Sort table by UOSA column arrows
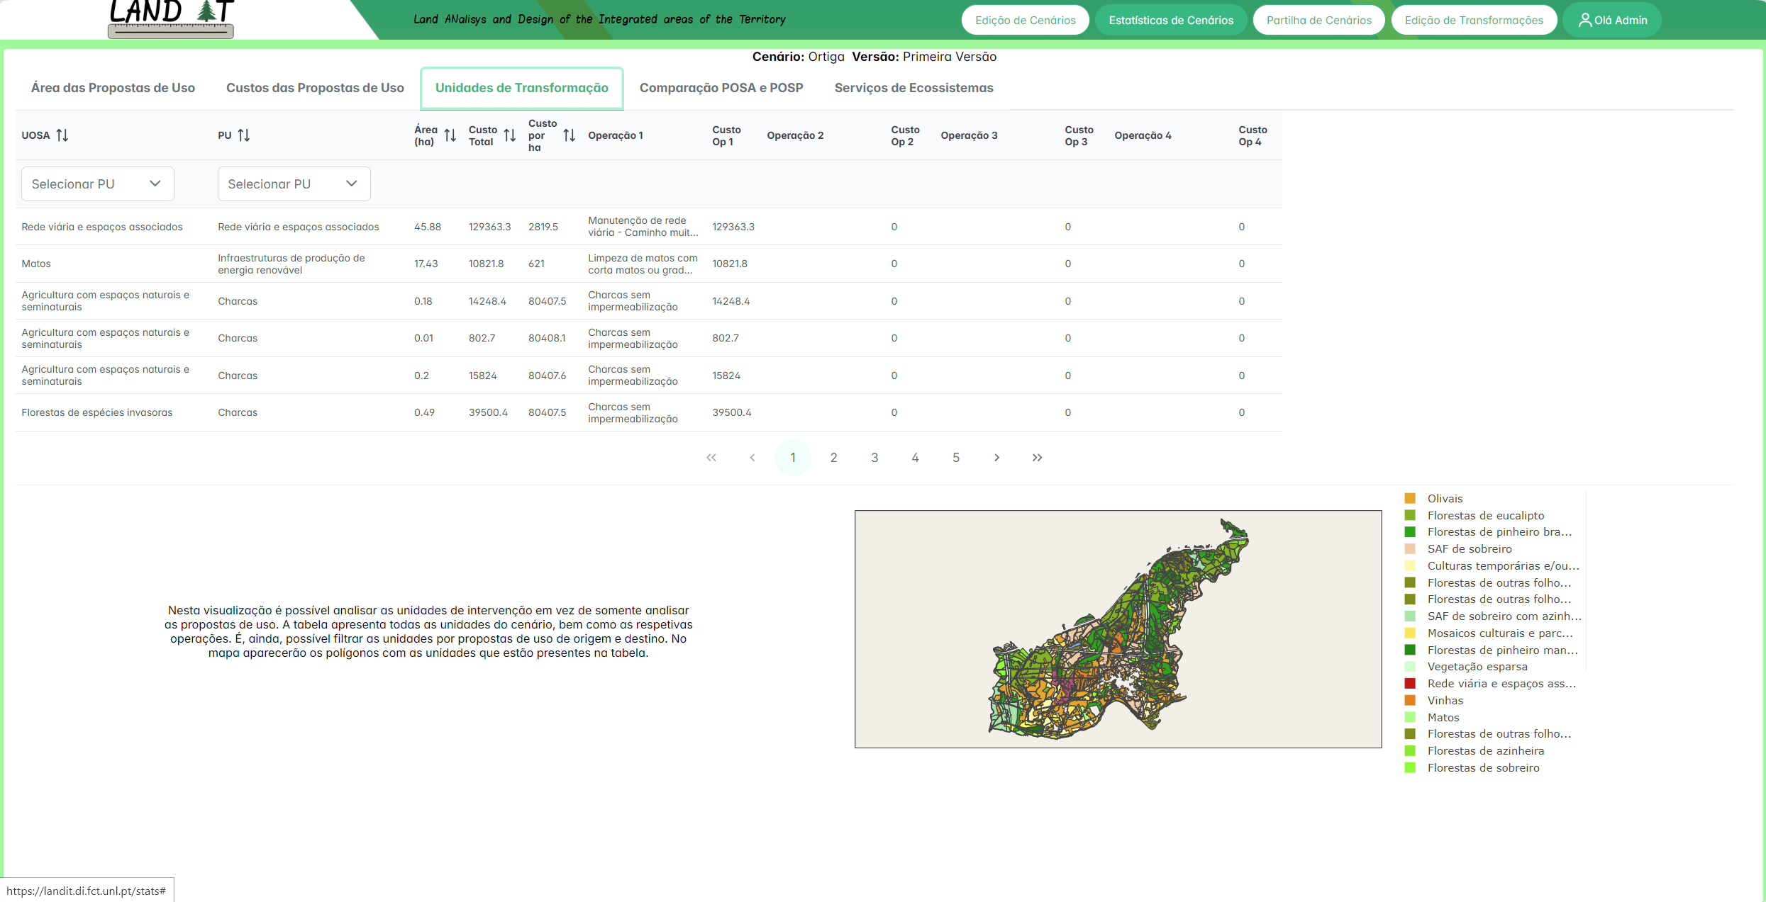The width and height of the screenshot is (1766, 902). coord(62,135)
